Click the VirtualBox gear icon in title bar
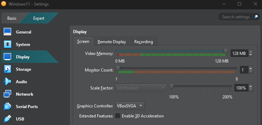Screen dimensions: 262x125 click(3, 4)
